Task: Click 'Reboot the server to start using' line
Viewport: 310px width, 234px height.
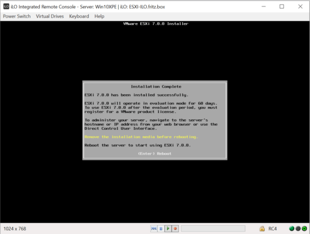Action: coord(137,145)
